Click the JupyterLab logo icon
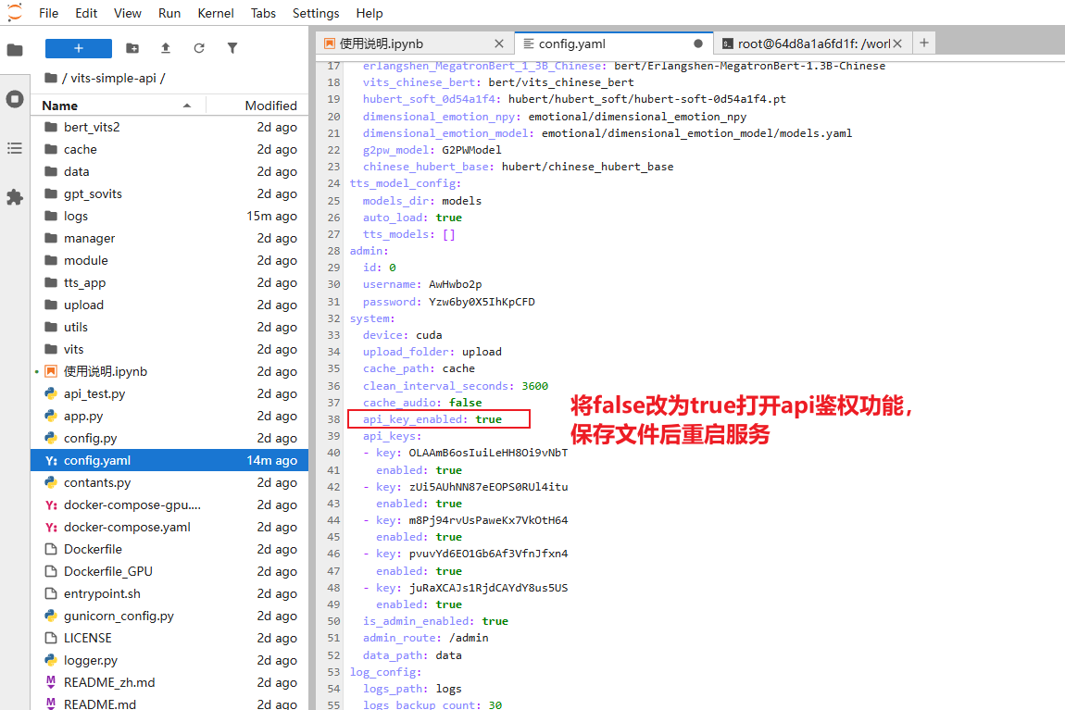The height and width of the screenshot is (710, 1065). click(14, 12)
